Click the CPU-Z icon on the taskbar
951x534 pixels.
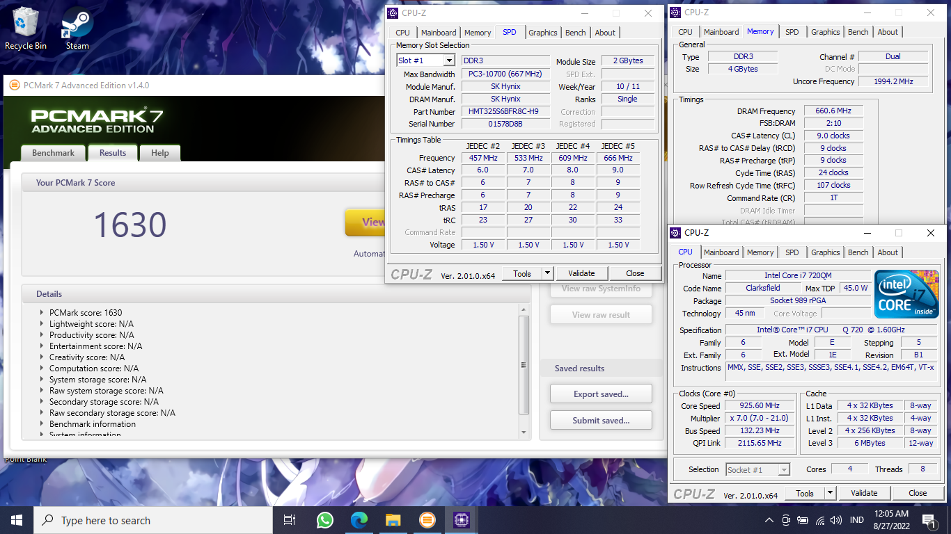[x=461, y=520]
